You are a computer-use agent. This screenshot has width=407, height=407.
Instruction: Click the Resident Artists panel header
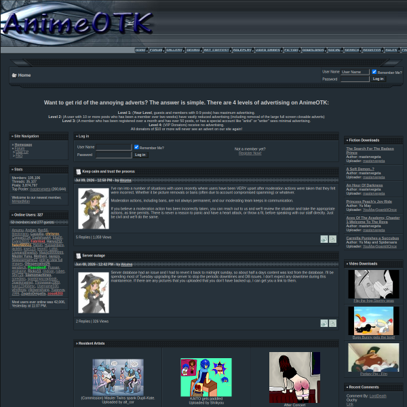pyautogui.click(x=206, y=343)
